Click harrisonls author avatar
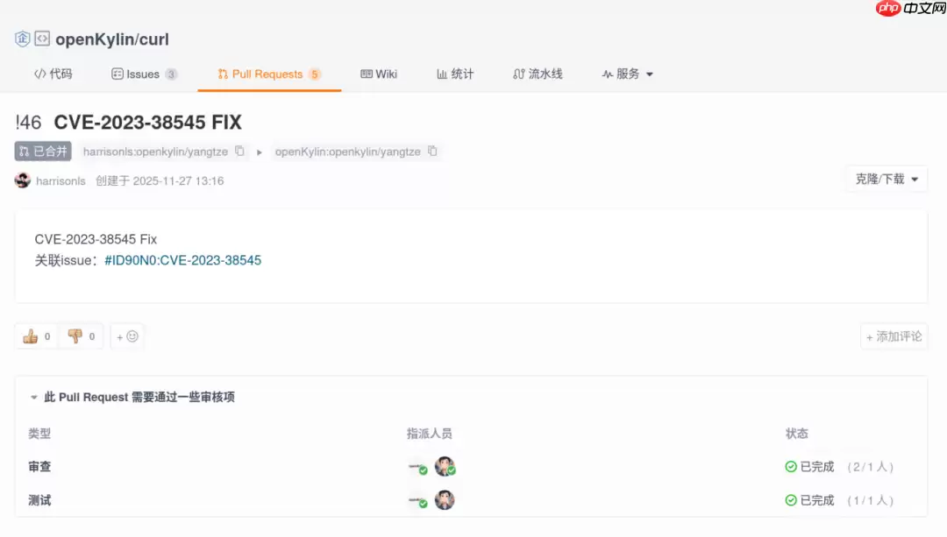Viewport: 947px width, 537px height. pos(23,180)
